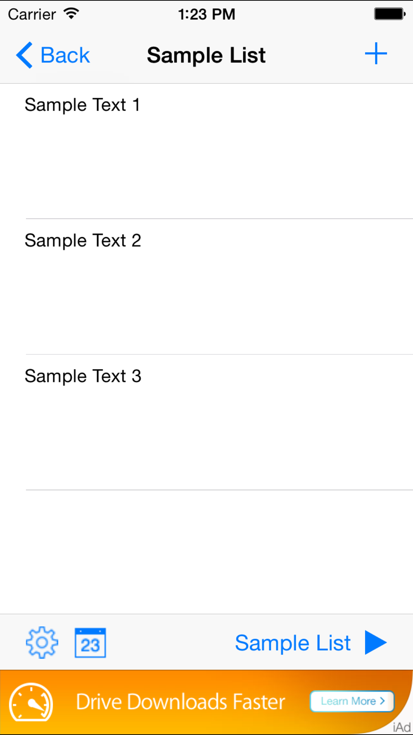Select the Sample Text 1 row
The height and width of the screenshot is (735, 413).
[206, 151]
